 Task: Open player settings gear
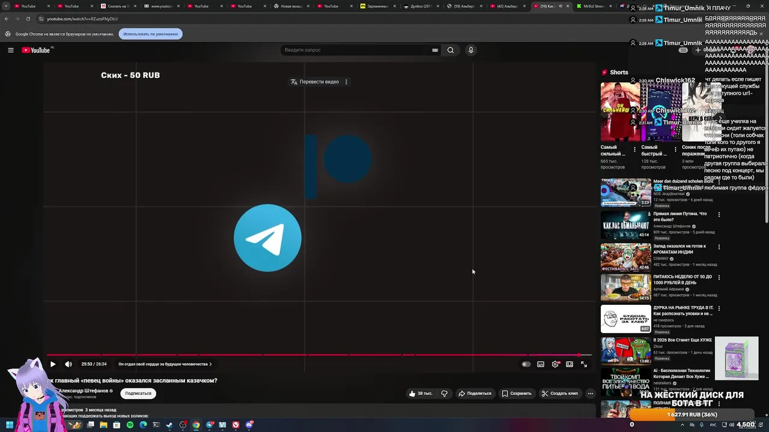coord(555,364)
